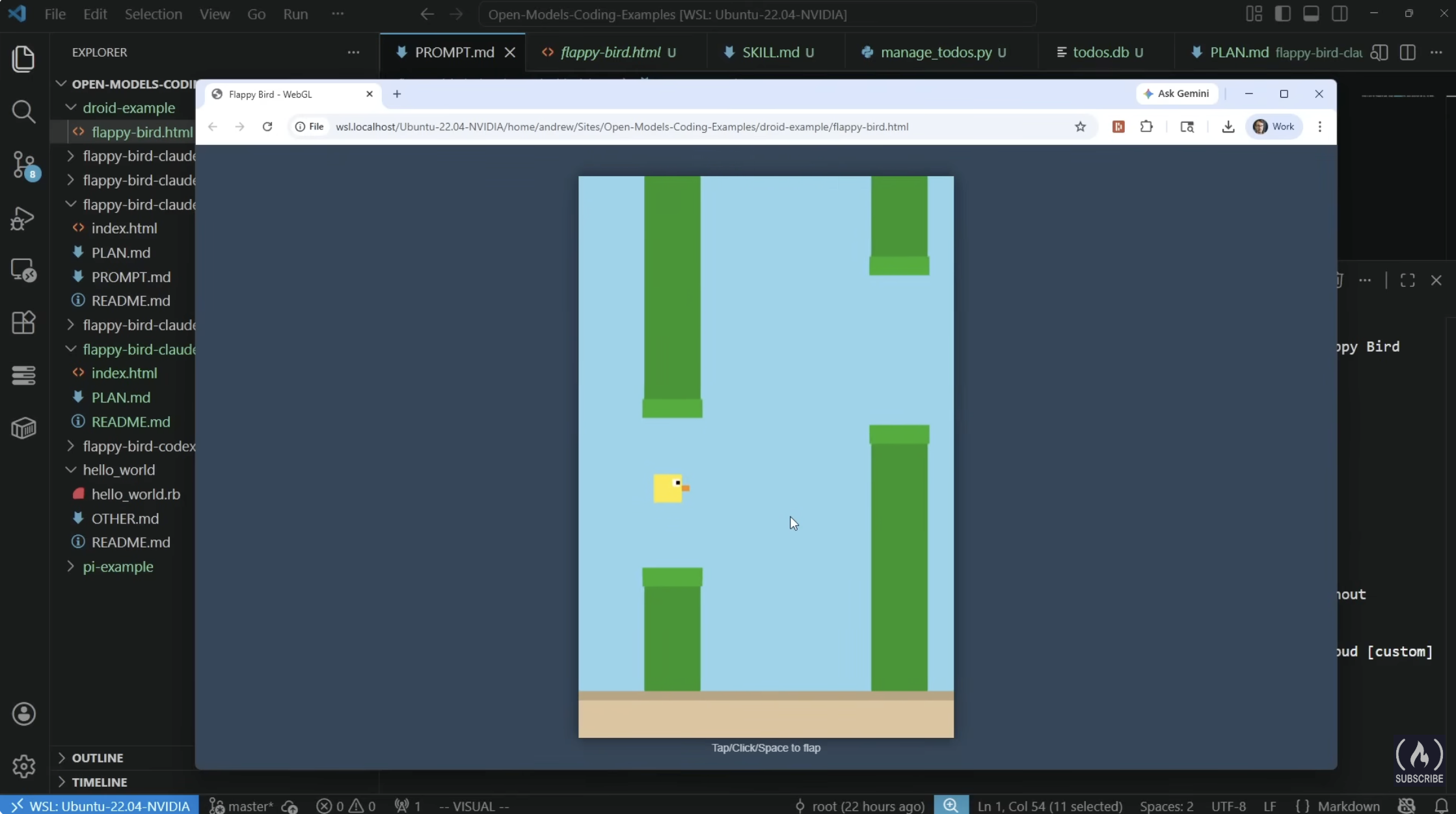1456x814 pixels.
Task: Open the Chrome three-dot menu
Action: 1320,127
